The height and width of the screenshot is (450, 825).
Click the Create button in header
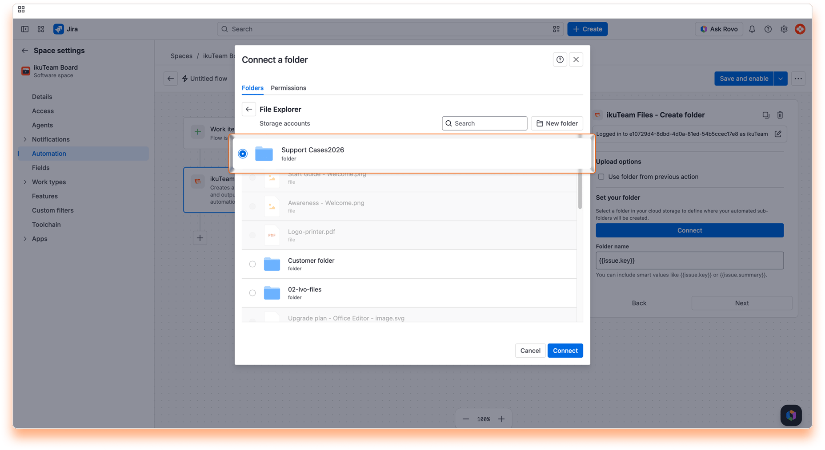click(588, 29)
